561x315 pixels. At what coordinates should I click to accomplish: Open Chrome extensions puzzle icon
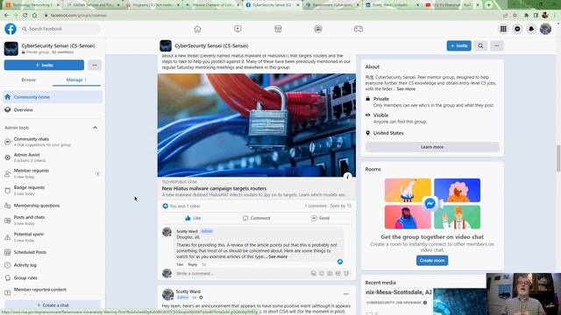pos(526,16)
